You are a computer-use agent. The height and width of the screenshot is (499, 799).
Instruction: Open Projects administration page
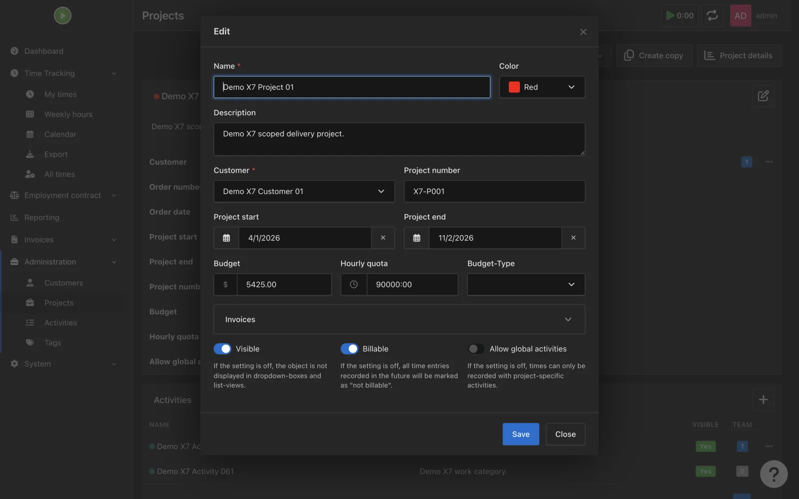[x=59, y=303]
